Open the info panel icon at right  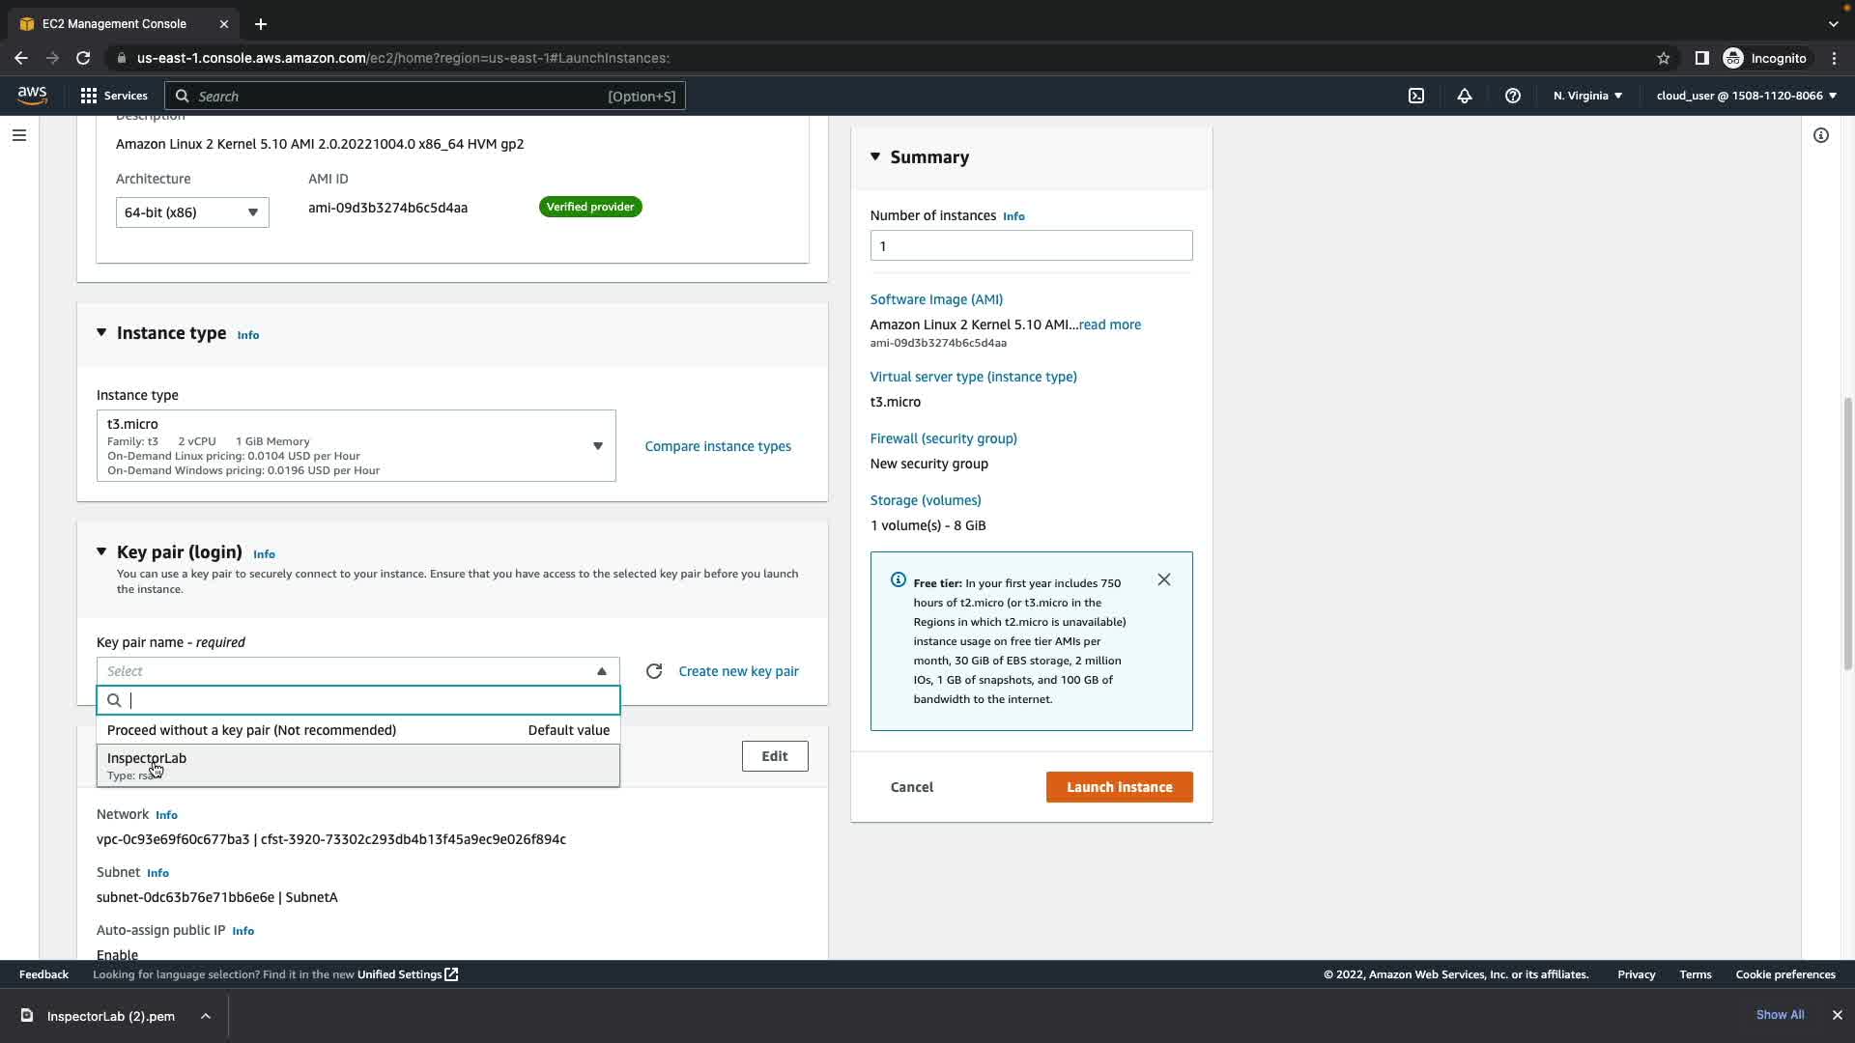click(x=1820, y=135)
